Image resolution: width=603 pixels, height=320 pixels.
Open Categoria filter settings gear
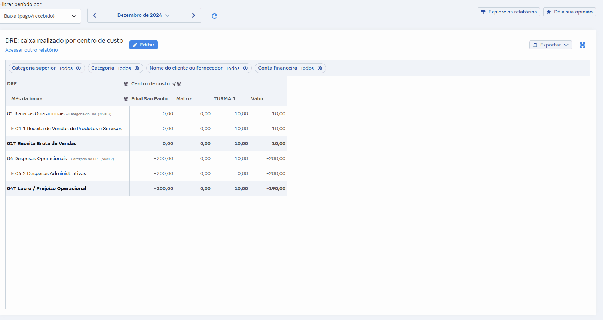pos(137,68)
